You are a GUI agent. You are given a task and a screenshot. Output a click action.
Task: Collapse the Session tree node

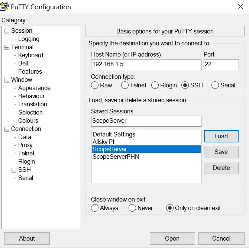[7, 31]
